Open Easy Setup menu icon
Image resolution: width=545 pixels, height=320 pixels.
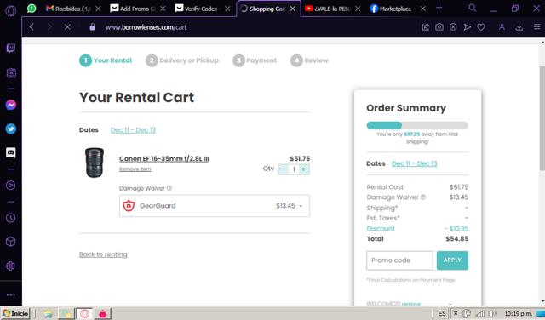point(537,26)
